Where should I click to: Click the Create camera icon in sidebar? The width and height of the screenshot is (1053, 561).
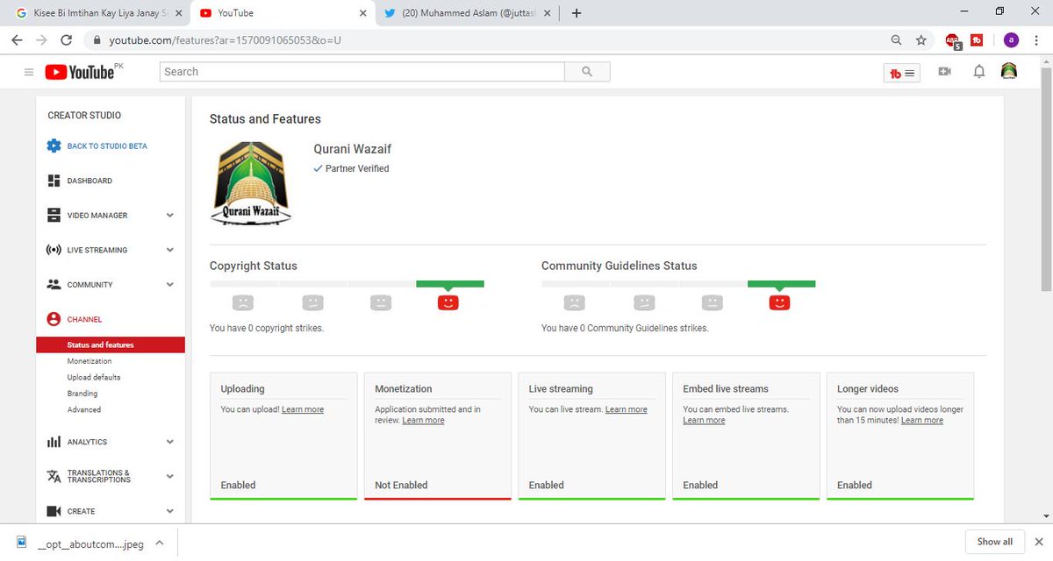tap(54, 511)
